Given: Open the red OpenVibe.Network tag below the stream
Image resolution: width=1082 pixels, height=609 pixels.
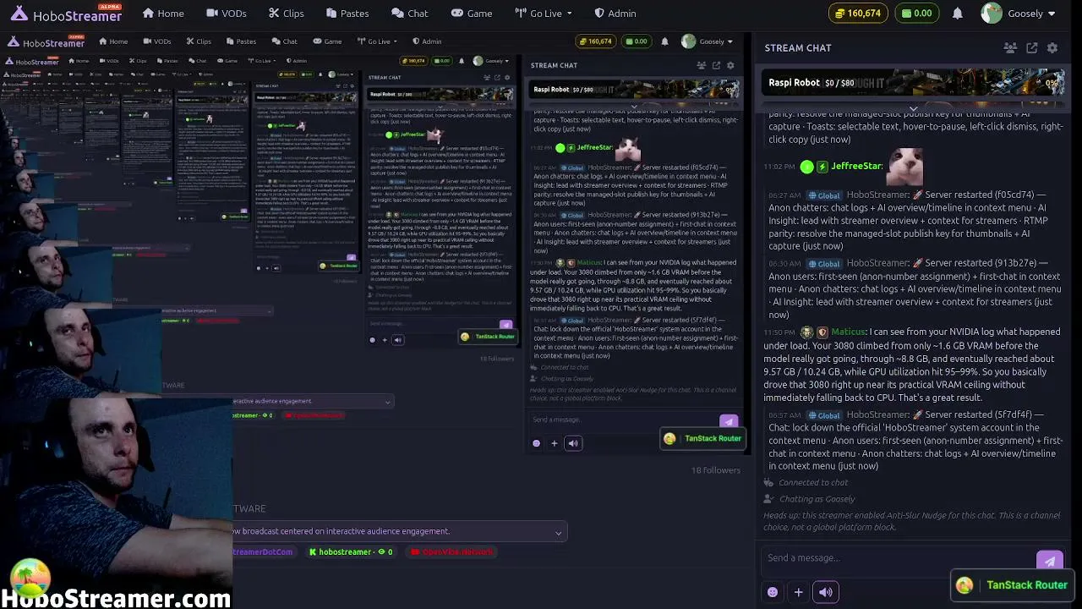Looking at the screenshot, I should point(450,552).
